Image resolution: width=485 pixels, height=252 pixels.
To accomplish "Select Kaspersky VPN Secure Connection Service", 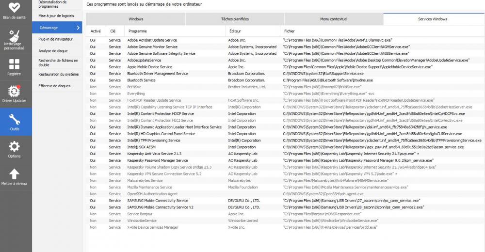I will [x=286, y=174].
